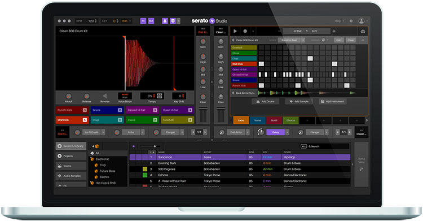This screenshot has width=423, height=221.
Task: Switch to the Build scene tab
Action: click(x=274, y=120)
